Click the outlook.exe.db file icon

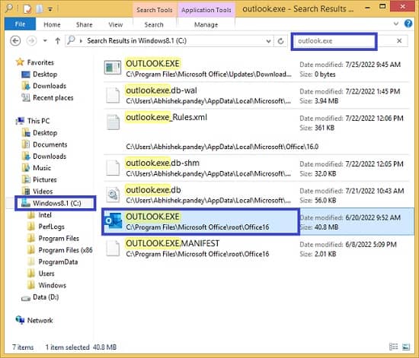[x=113, y=195]
